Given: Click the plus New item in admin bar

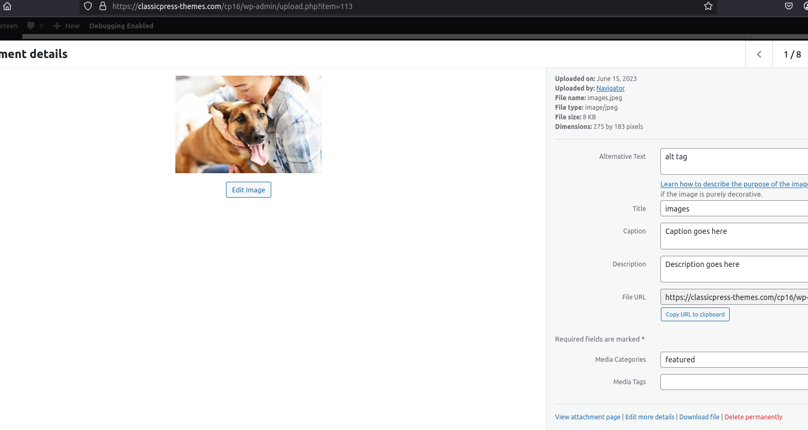Looking at the screenshot, I should click(67, 26).
